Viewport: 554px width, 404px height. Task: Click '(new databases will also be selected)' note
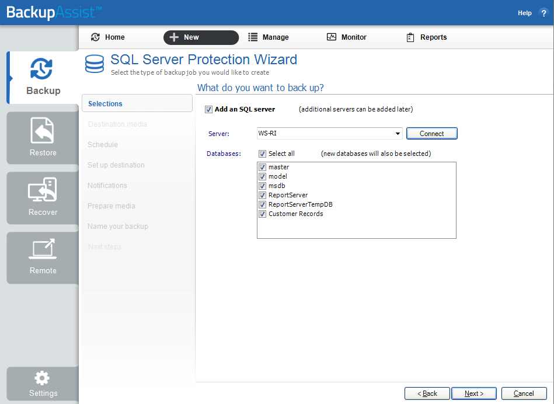[376, 154]
